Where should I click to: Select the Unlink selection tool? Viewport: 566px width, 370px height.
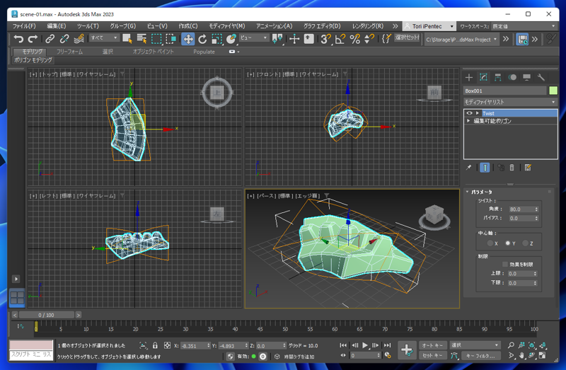point(64,39)
